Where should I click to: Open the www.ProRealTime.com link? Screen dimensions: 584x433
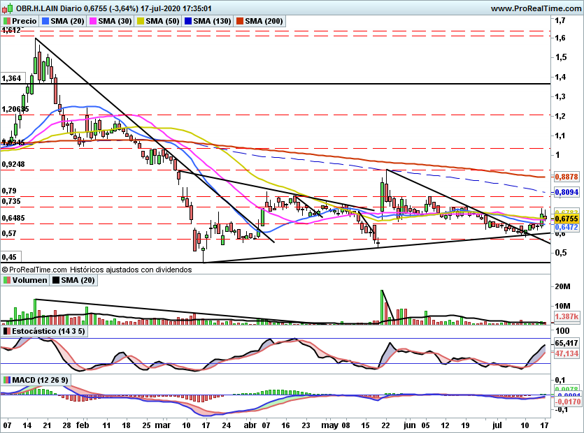click(536, 8)
